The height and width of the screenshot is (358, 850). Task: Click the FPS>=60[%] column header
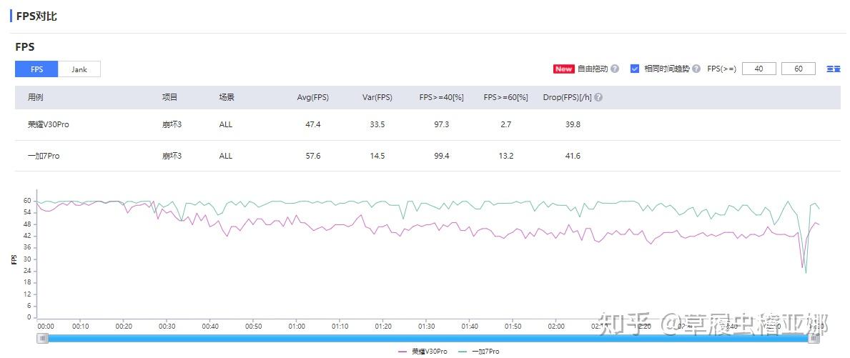[505, 97]
